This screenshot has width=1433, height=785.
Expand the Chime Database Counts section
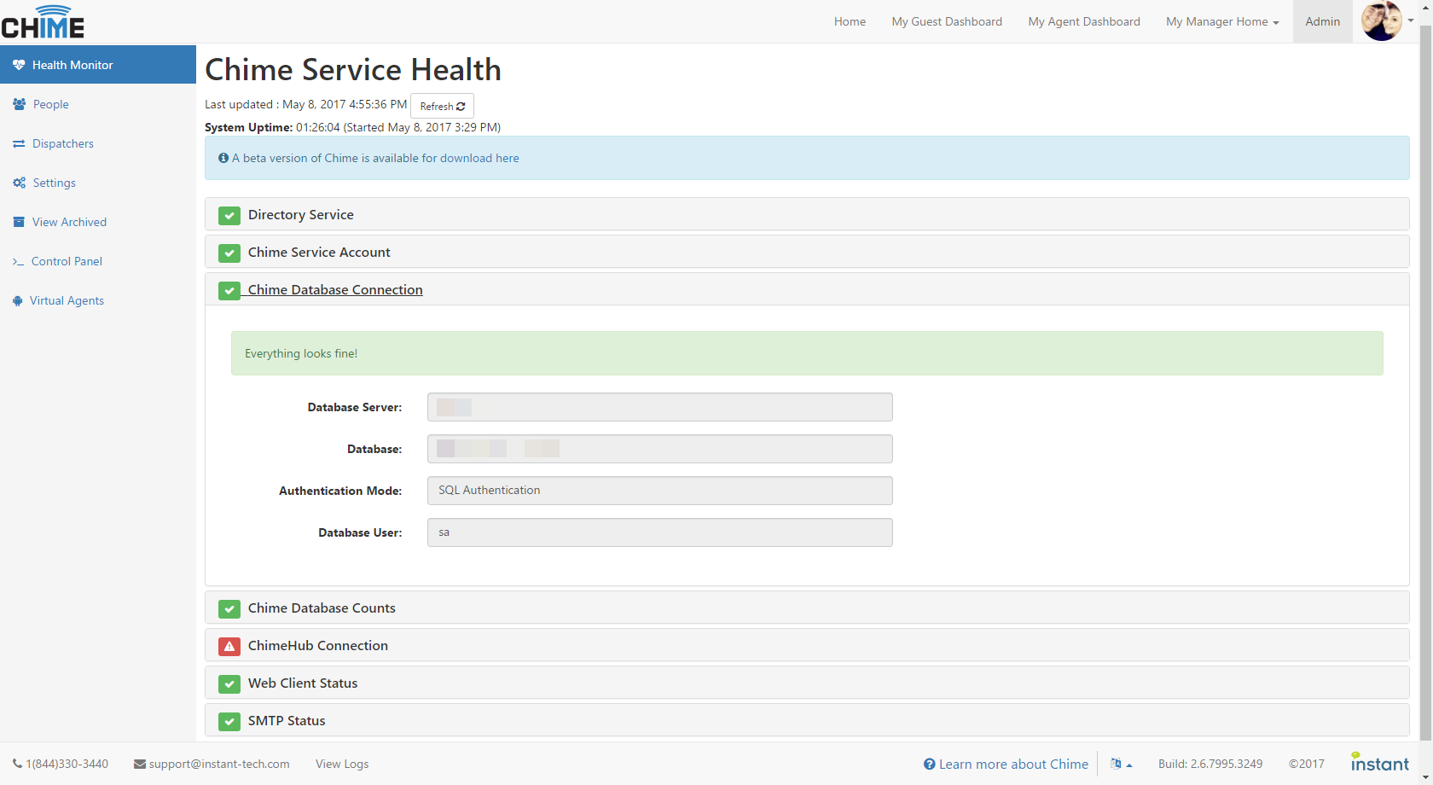pos(807,608)
